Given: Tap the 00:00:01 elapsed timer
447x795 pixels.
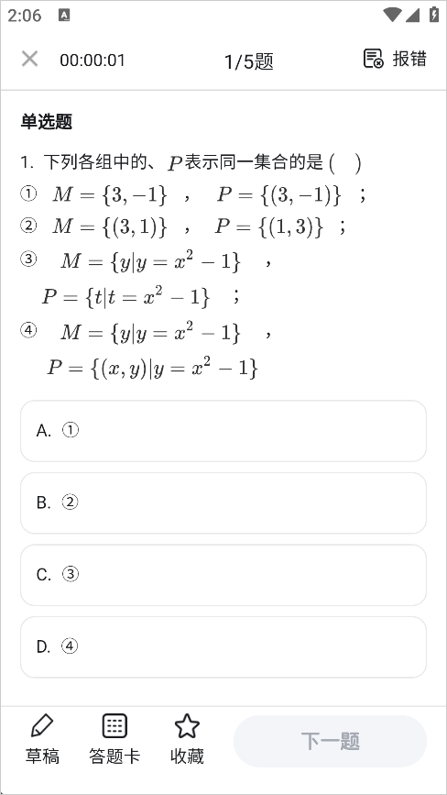Looking at the screenshot, I should coord(93,60).
